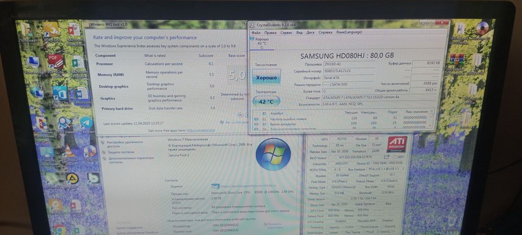Image resolution: width=522 pixels, height=235 pixels.
Task: Open the Индекс производительности Windows link
Action: point(248,186)
